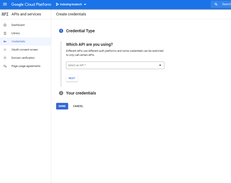The image size is (231, 183).
Task: Click the blue DONE button
Action: point(62,106)
